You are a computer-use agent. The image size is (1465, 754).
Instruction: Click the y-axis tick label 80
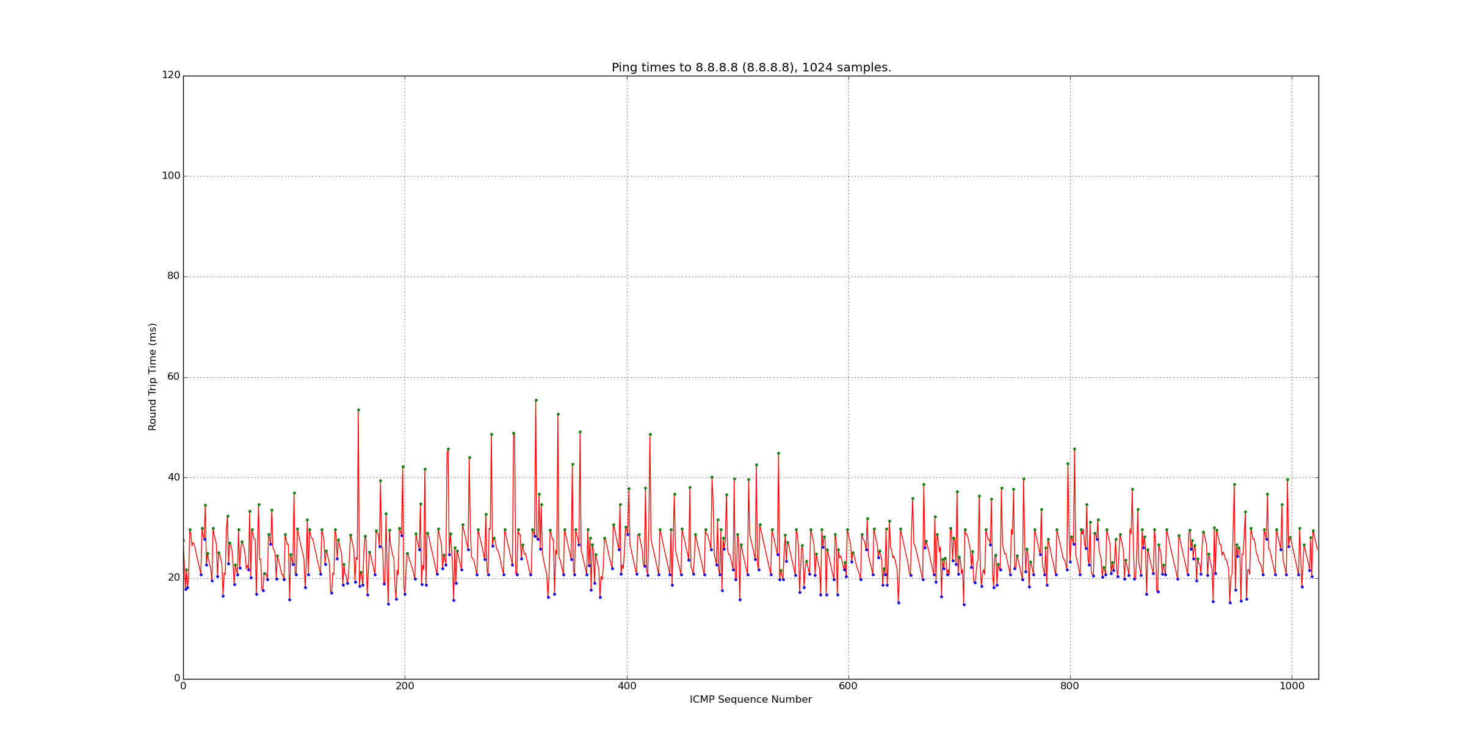pyautogui.click(x=174, y=276)
